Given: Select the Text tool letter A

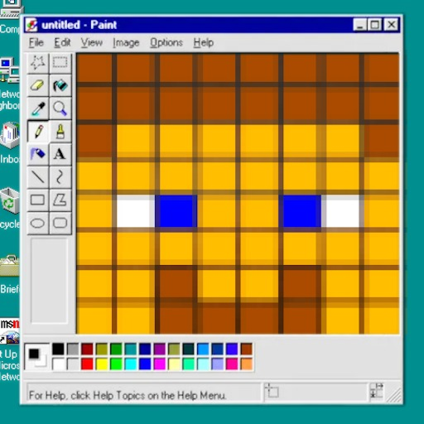Looking at the screenshot, I should (60, 154).
